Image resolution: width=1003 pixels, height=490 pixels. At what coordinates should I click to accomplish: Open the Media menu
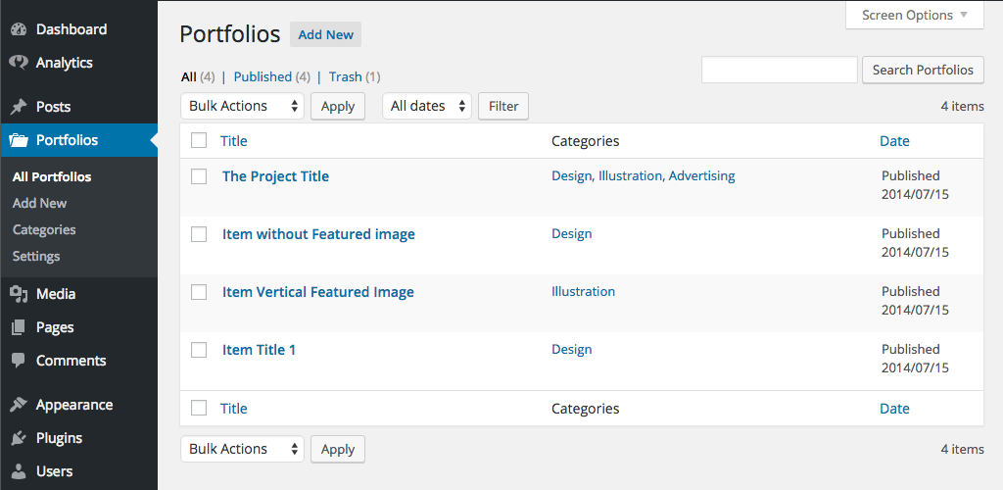click(x=56, y=294)
